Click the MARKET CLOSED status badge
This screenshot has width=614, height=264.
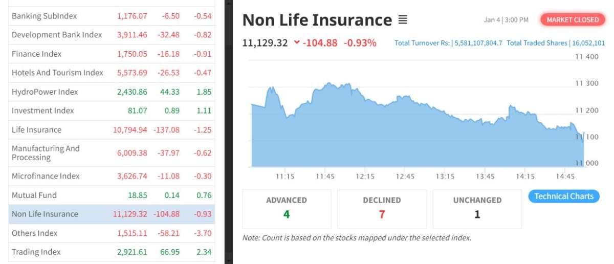click(x=572, y=20)
